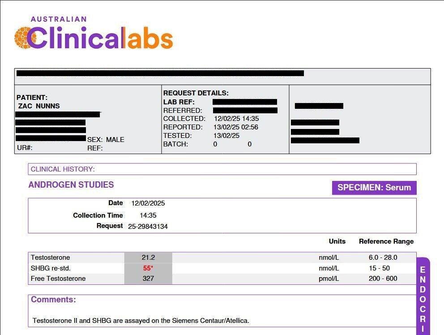Click inside the CLINICAL HISTORY field
Viewport: 444px width, 335px height.
tap(222, 169)
